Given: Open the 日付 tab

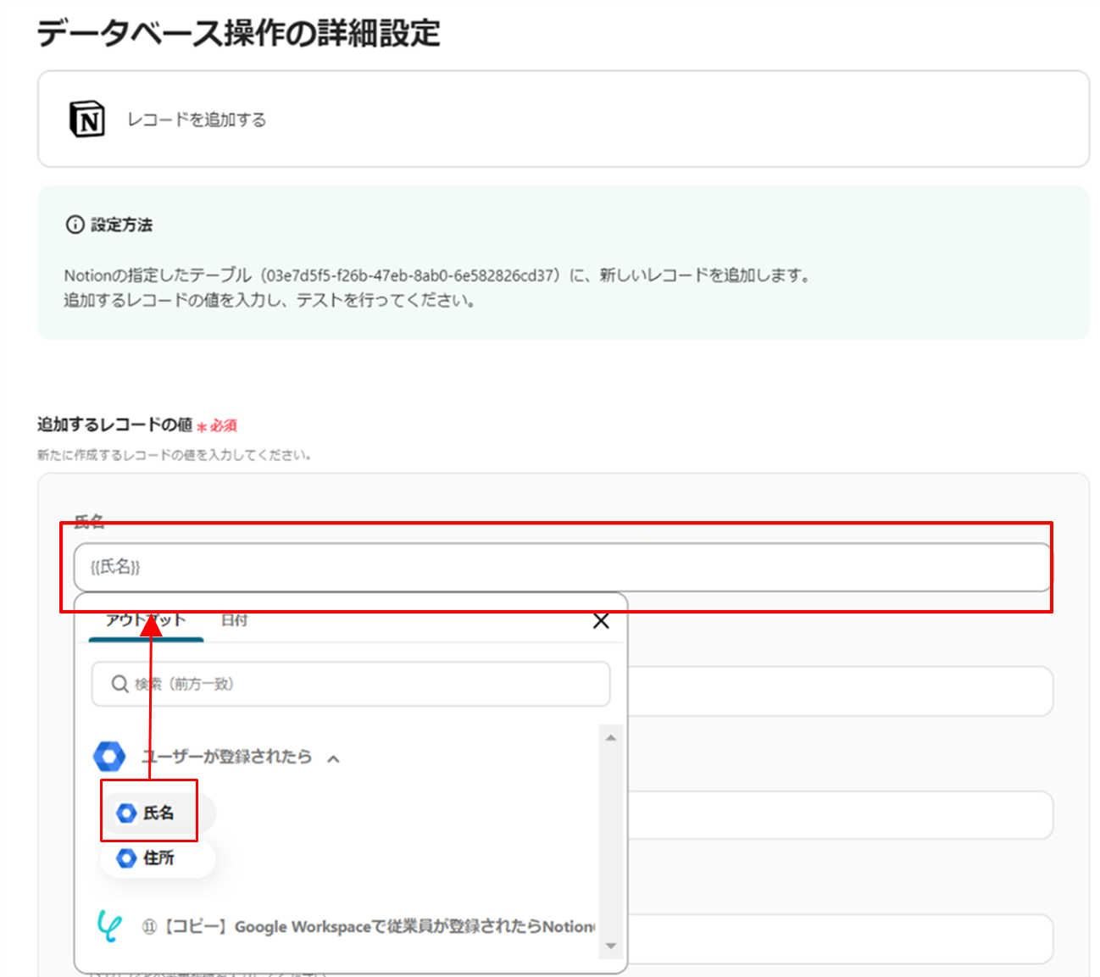Looking at the screenshot, I should point(234,620).
